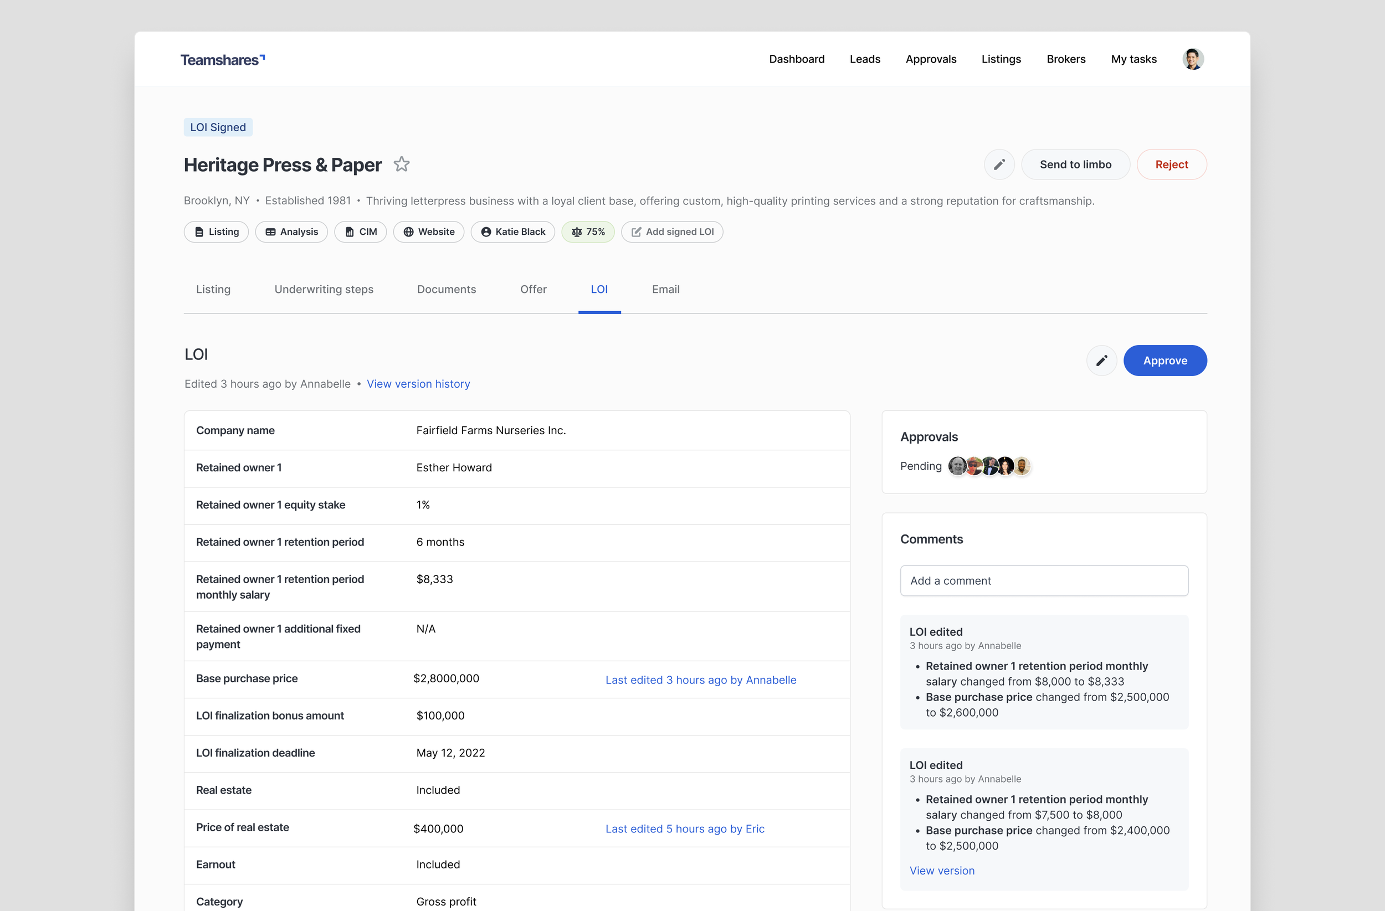The height and width of the screenshot is (911, 1385).
Task: Click the 75% score chip
Action: click(588, 231)
